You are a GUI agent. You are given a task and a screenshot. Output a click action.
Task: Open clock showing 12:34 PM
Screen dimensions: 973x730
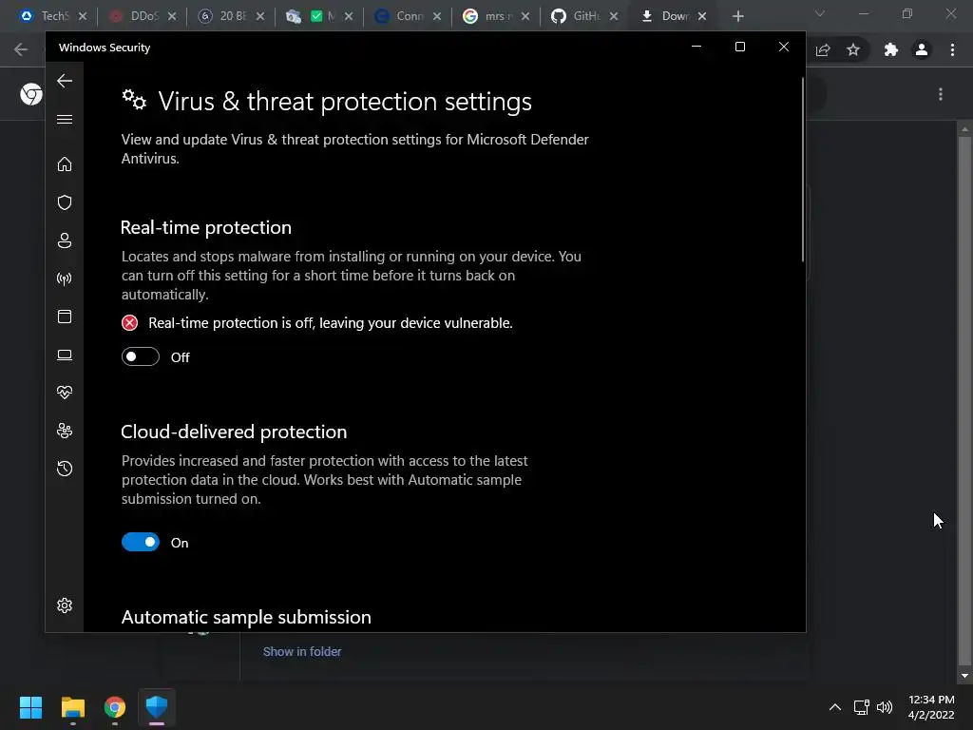click(931, 707)
